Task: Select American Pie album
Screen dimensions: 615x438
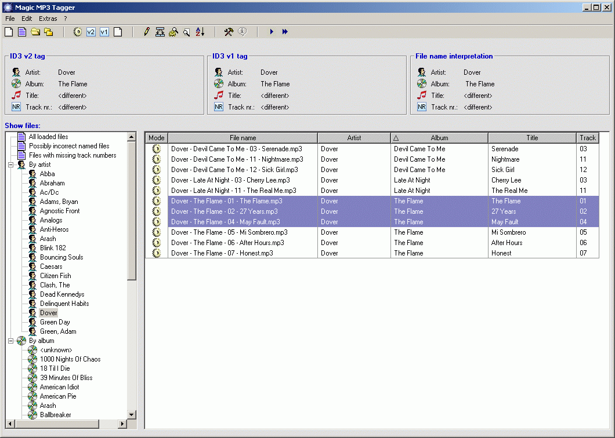Action: pos(58,396)
